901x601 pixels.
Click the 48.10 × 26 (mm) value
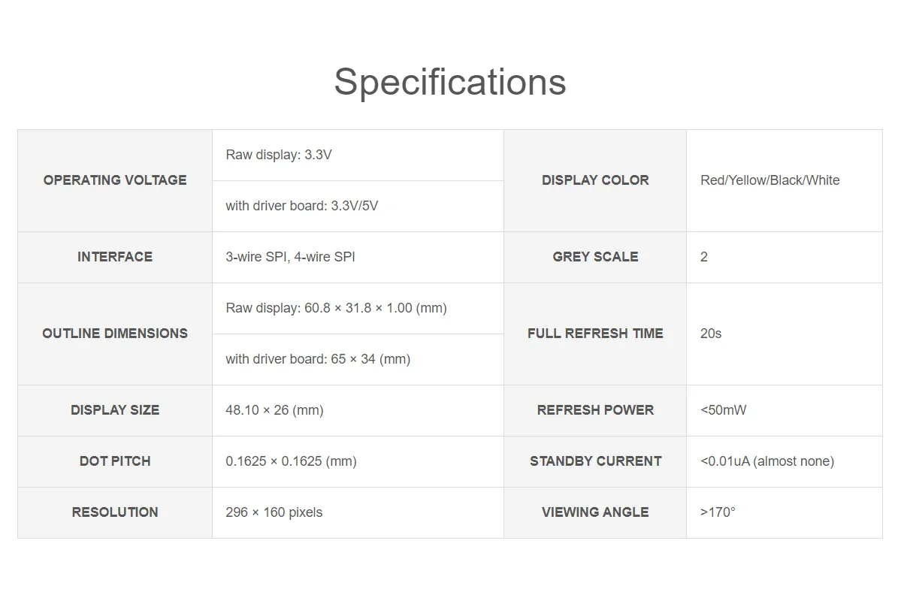(274, 410)
